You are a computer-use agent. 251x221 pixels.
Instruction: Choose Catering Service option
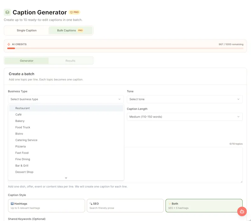click(x=66, y=140)
